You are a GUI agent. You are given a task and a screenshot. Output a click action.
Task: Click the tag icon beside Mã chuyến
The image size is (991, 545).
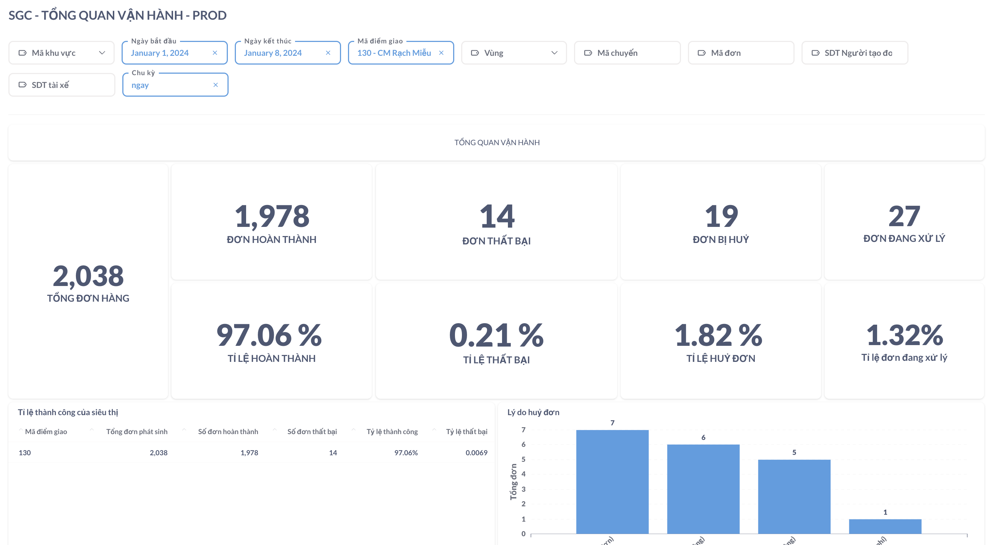click(x=588, y=53)
